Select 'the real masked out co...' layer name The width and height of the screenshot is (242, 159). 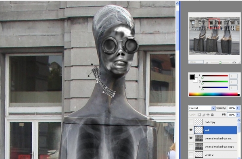click(x=219, y=138)
